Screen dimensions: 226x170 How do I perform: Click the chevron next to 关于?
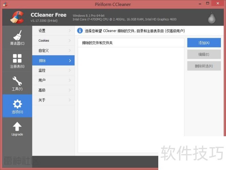(70, 100)
